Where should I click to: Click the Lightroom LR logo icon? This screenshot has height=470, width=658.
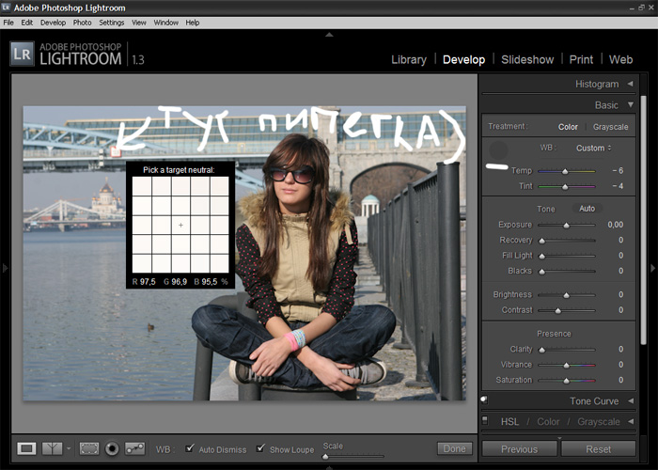pos(23,54)
